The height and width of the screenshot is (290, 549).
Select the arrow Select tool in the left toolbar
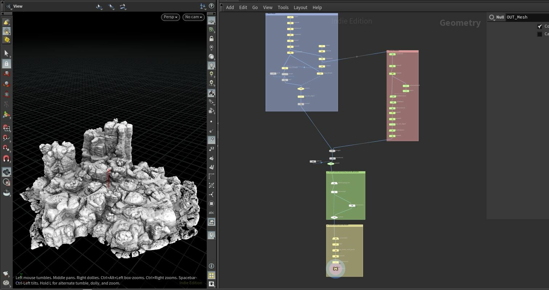[x=6, y=53]
